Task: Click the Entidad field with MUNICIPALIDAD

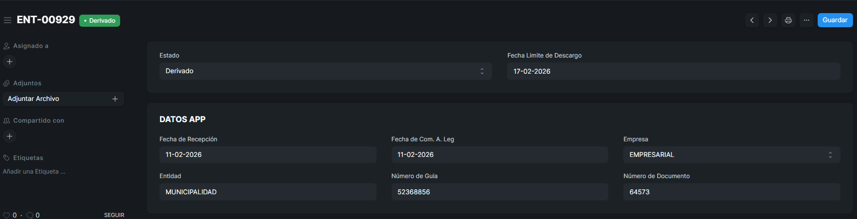Action: click(x=267, y=192)
